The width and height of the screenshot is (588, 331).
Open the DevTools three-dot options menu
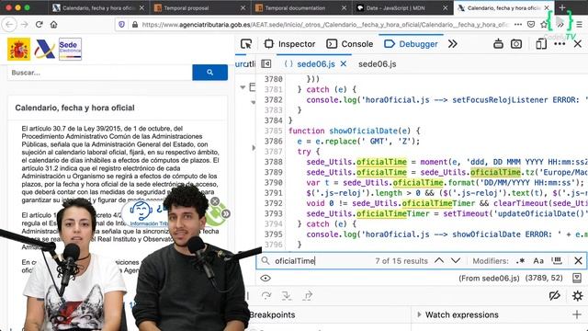pos(560,44)
